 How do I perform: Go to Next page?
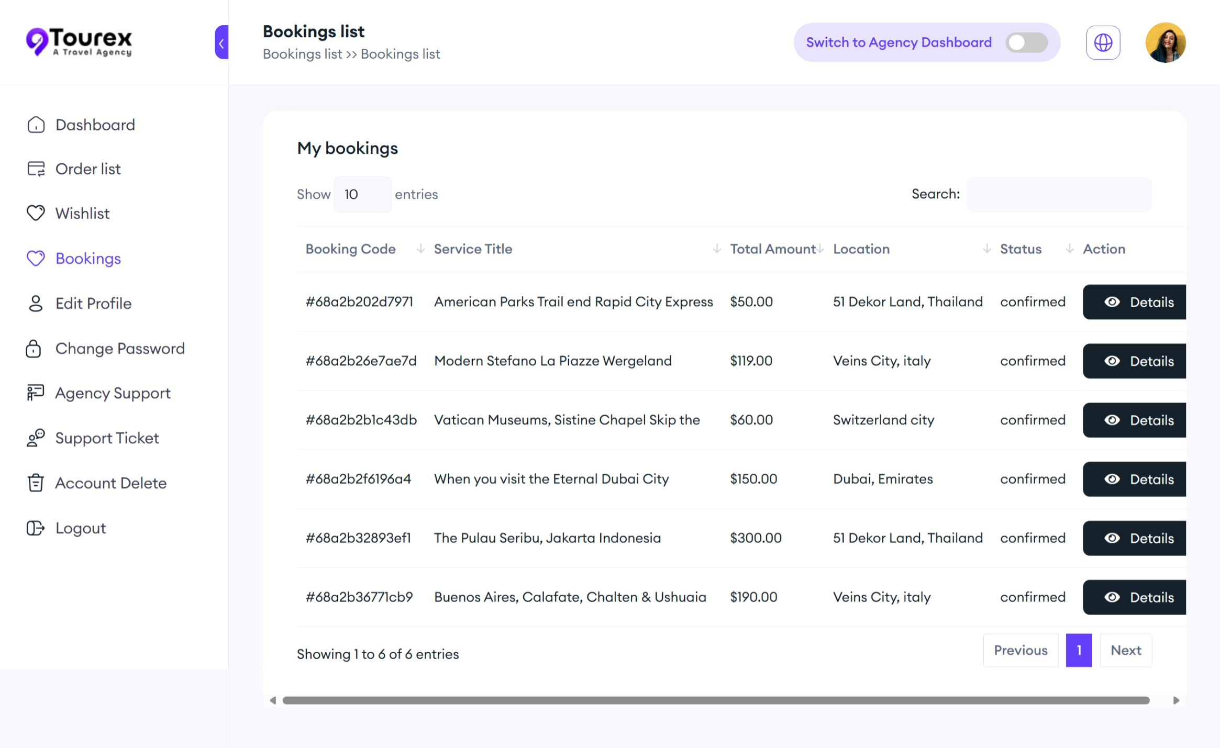pos(1125,650)
